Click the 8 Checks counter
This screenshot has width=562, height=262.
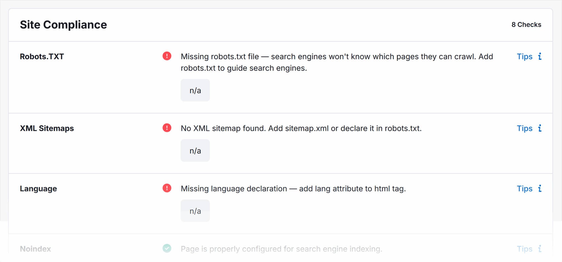tap(526, 25)
